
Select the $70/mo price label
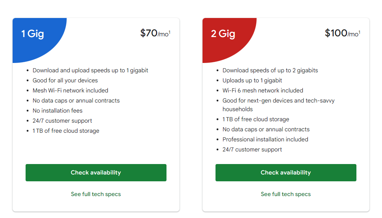[154, 33]
